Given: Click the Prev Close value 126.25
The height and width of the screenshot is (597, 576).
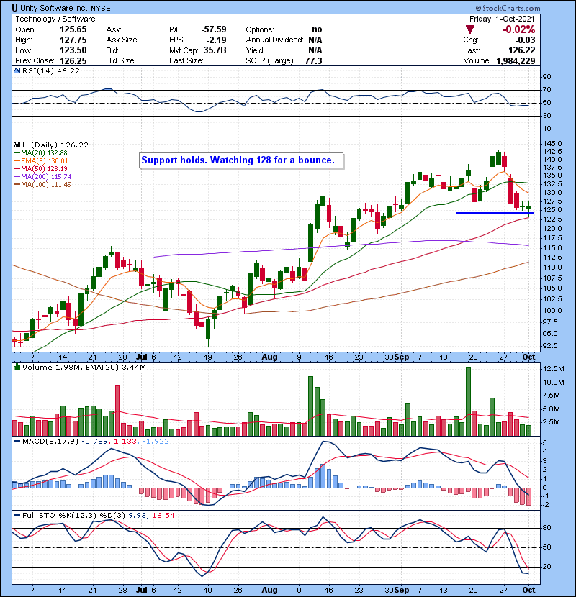Looking at the screenshot, I should tap(73, 60).
